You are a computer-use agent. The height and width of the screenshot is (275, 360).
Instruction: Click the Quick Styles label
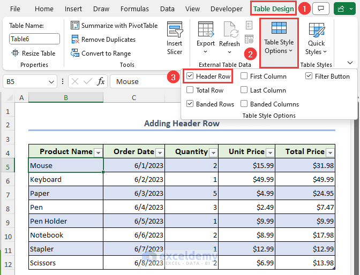pos(316,47)
